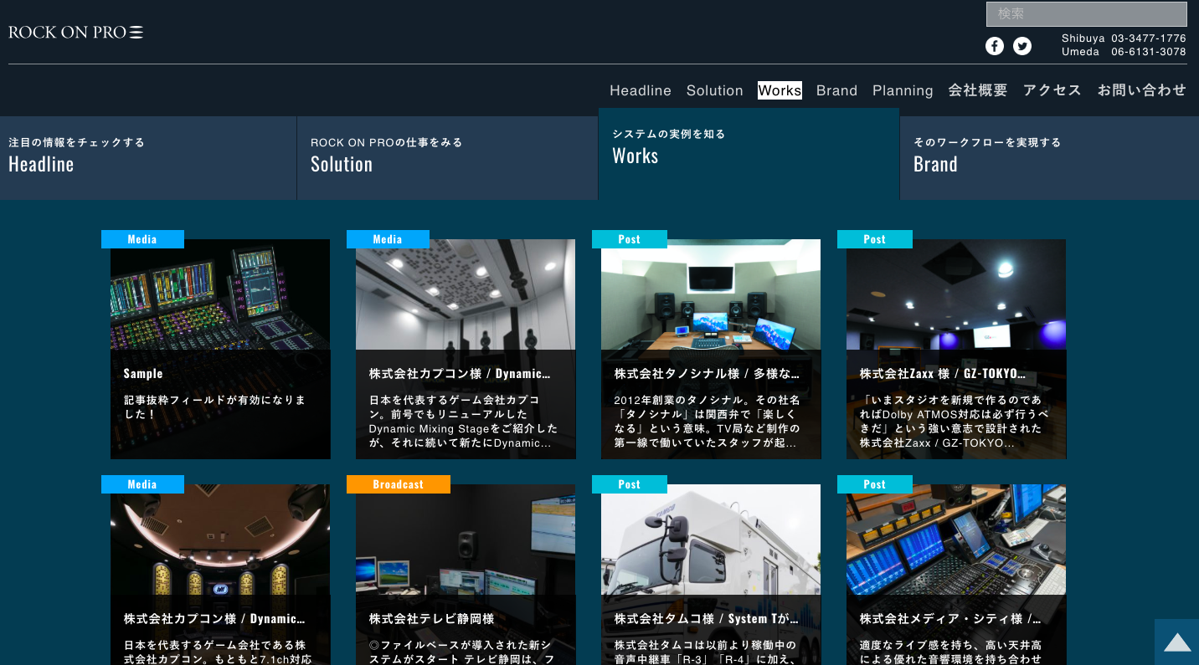Open 株式会社タムコ様 / System T article title
The width and height of the screenshot is (1199, 665).
click(707, 619)
